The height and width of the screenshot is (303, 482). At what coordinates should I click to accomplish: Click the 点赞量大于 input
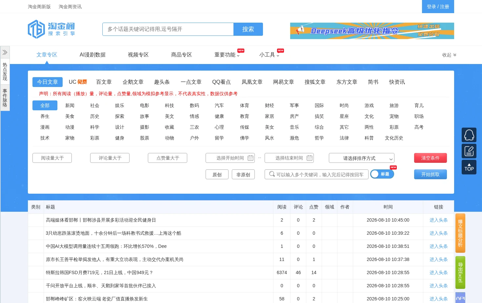[168, 158]
